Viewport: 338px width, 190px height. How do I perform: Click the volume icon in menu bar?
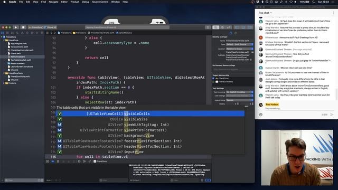point(295,2)
